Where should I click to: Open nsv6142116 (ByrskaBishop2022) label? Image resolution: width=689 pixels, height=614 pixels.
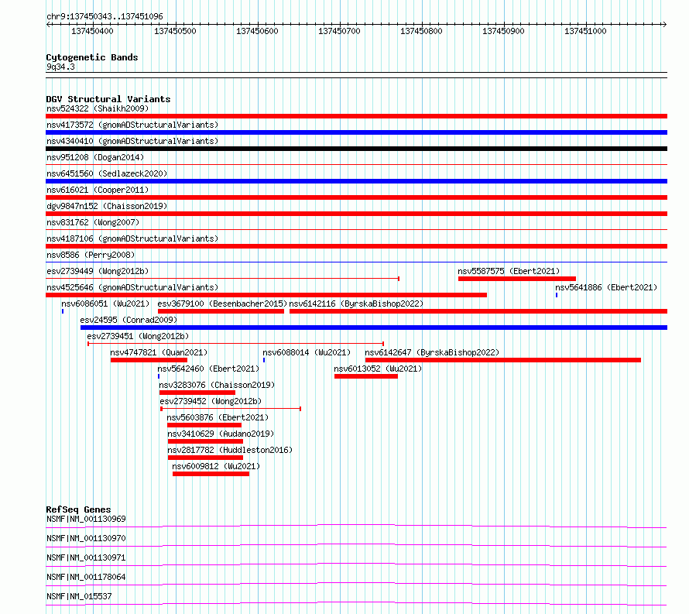coord(356,304)
